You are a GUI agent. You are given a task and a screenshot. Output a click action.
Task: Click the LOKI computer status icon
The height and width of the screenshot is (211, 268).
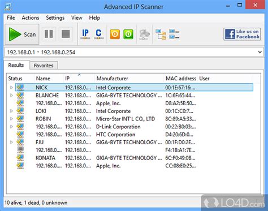point(20,111)
